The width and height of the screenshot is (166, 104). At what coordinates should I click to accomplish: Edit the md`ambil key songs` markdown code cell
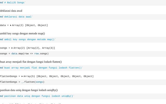click(x=28, y=40)
